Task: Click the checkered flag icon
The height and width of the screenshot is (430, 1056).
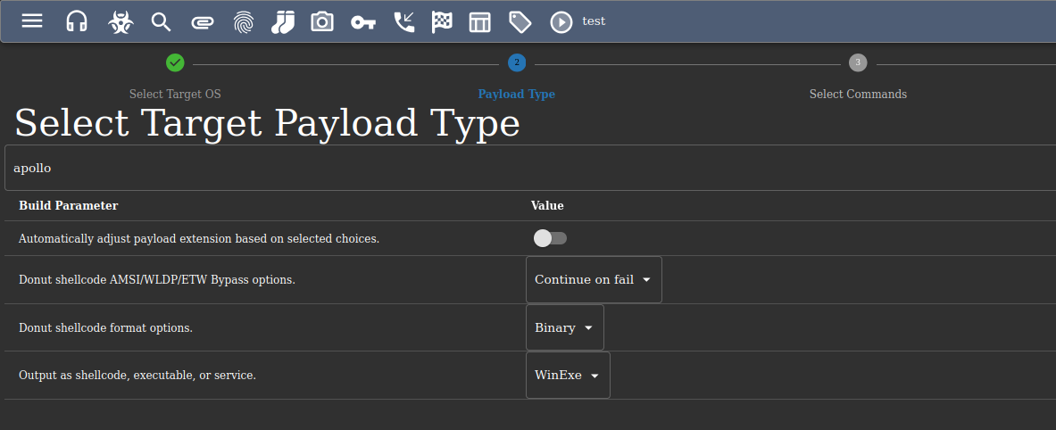Action: (x=442, y=22)
